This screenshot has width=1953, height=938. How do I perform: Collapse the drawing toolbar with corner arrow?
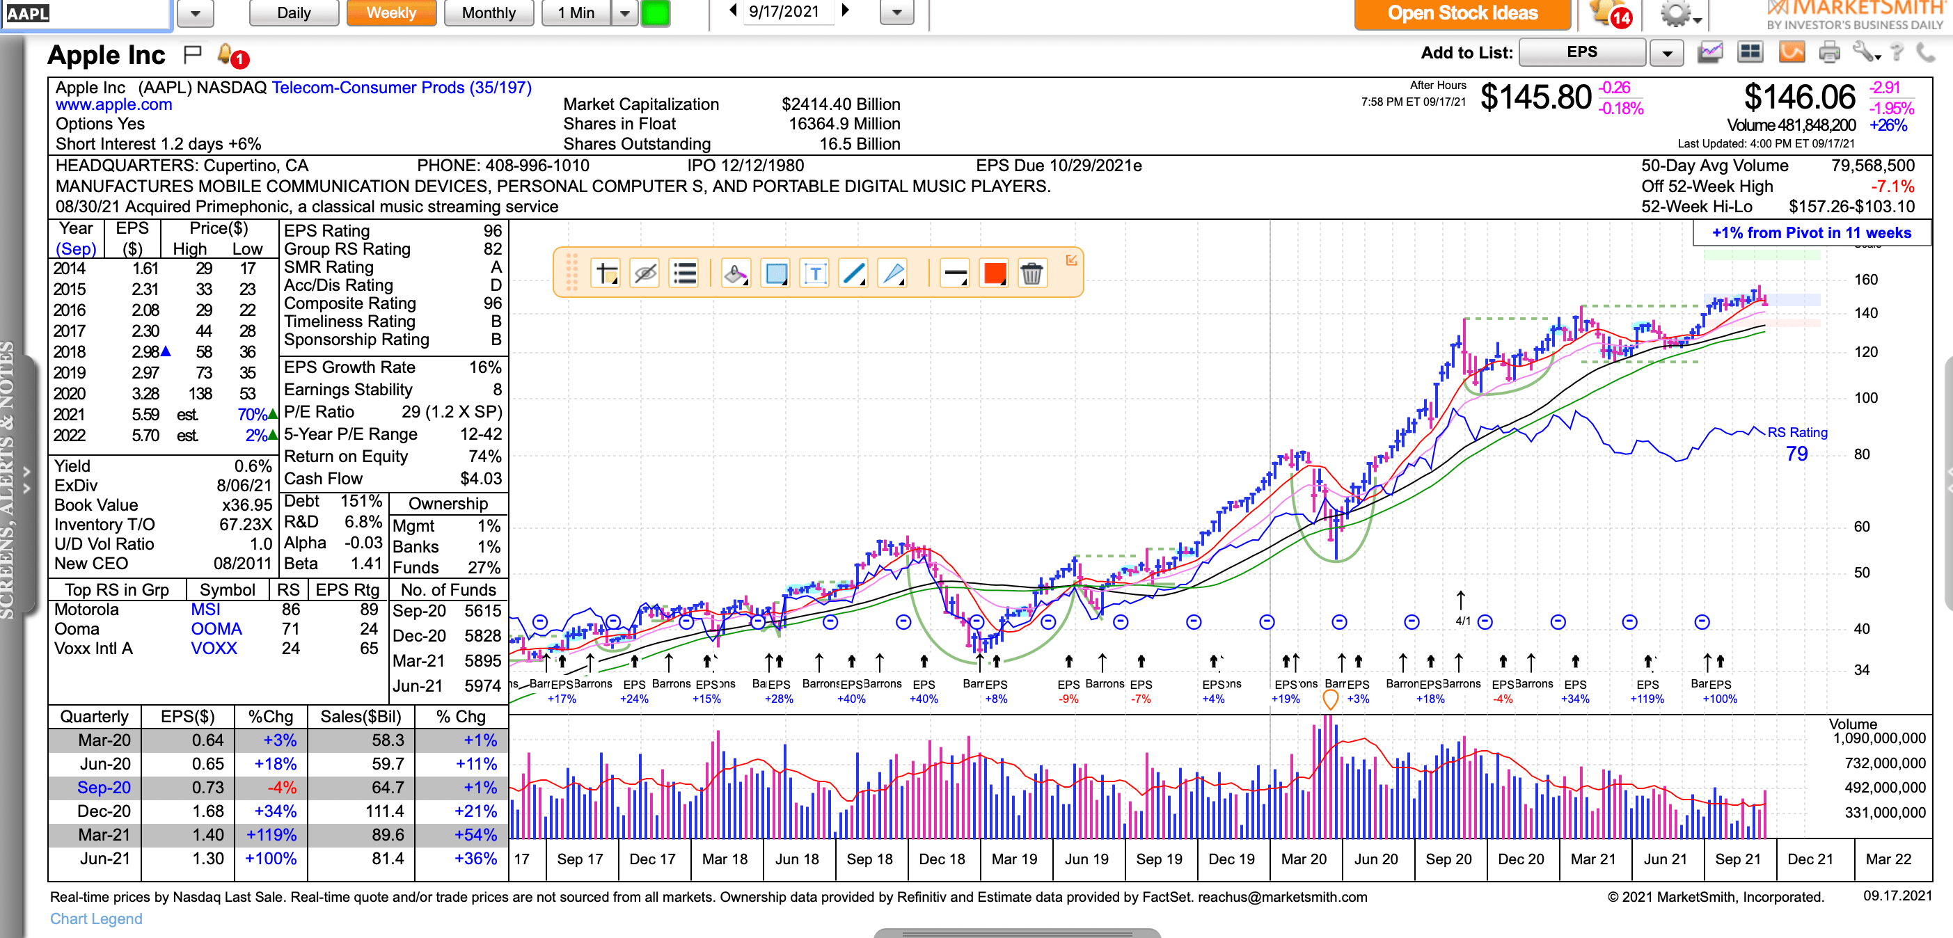pos(1071,260)
